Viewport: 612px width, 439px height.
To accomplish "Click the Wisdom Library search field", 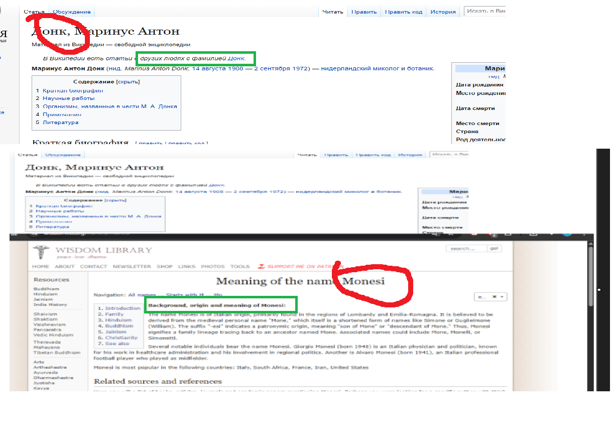I will click(466, 249).
